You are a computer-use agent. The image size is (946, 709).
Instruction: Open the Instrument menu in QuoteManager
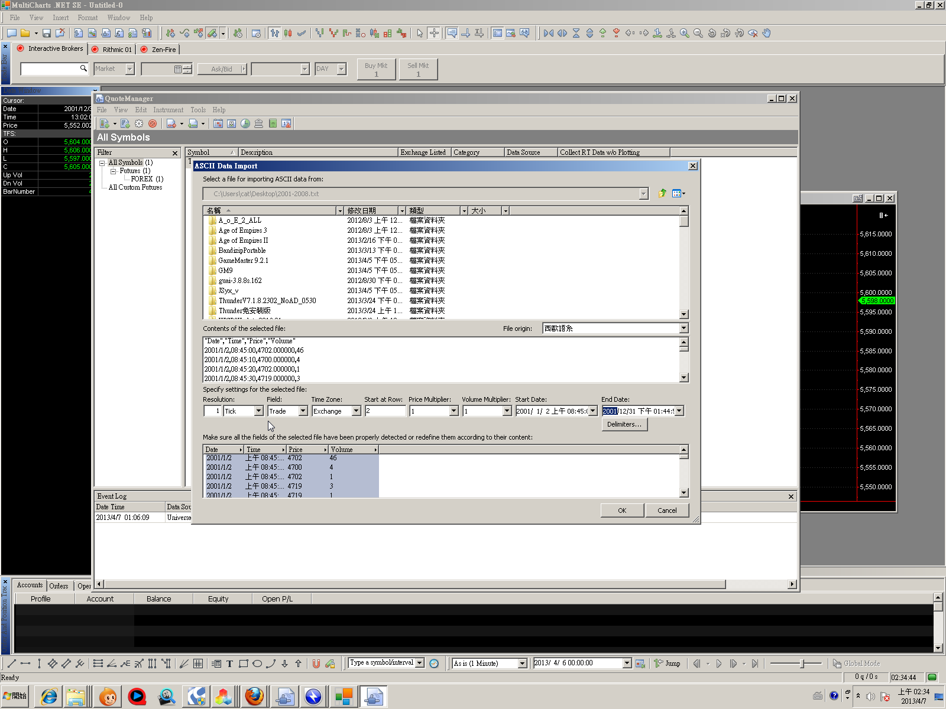[x=168, y=110]
